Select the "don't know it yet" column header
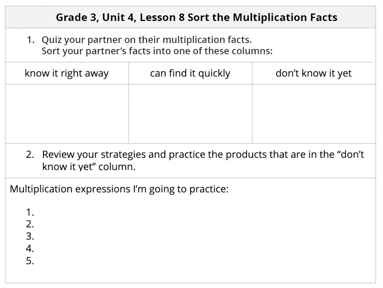 point(314,73)
